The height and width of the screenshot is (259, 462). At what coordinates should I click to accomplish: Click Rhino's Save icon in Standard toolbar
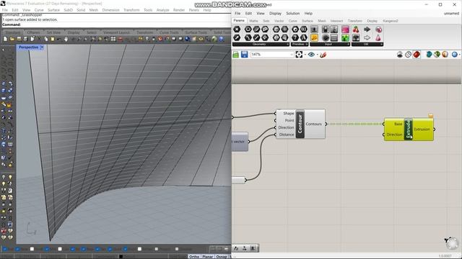[x=19, y=39]
